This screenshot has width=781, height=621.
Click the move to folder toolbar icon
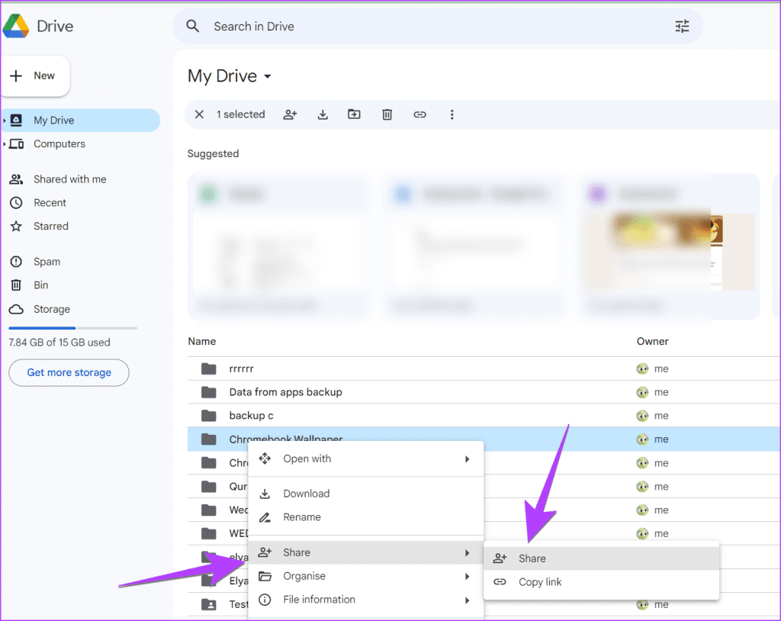[x=354, y=114]
